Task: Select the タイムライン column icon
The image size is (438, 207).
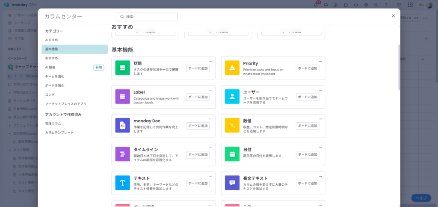Action: [122, 154]
